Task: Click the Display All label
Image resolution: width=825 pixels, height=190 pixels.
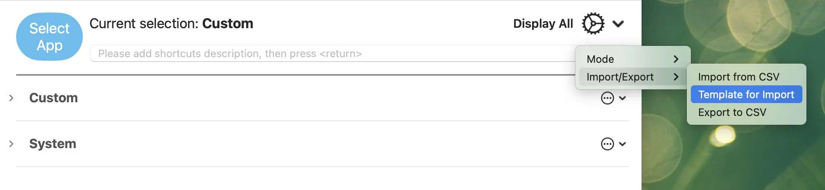Action: [543, 24]
